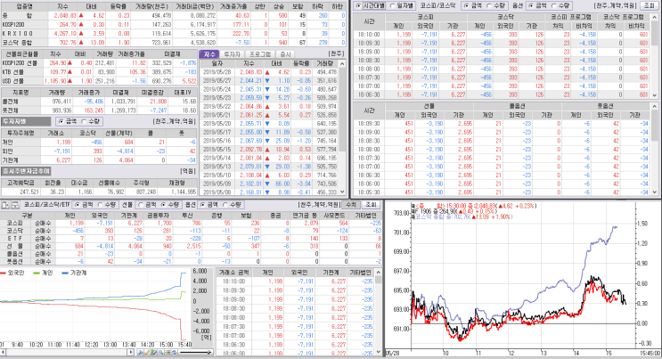Switch to the 투자자 tab
Screen dimensions: 662x359
click(x=232, y=54)
